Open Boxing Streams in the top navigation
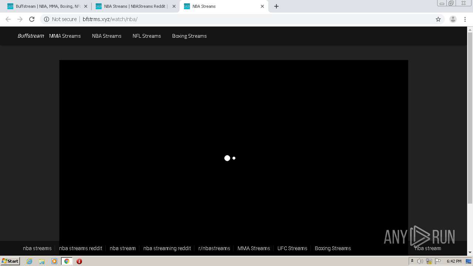The width and height of the screenshot is (473, 266). tap(189, 36)
